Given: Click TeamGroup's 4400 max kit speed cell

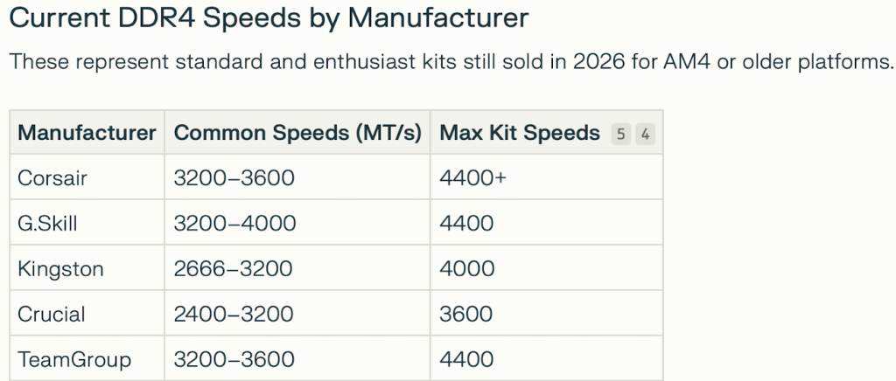Looking at the screenshot, I should tap(466, 358).
